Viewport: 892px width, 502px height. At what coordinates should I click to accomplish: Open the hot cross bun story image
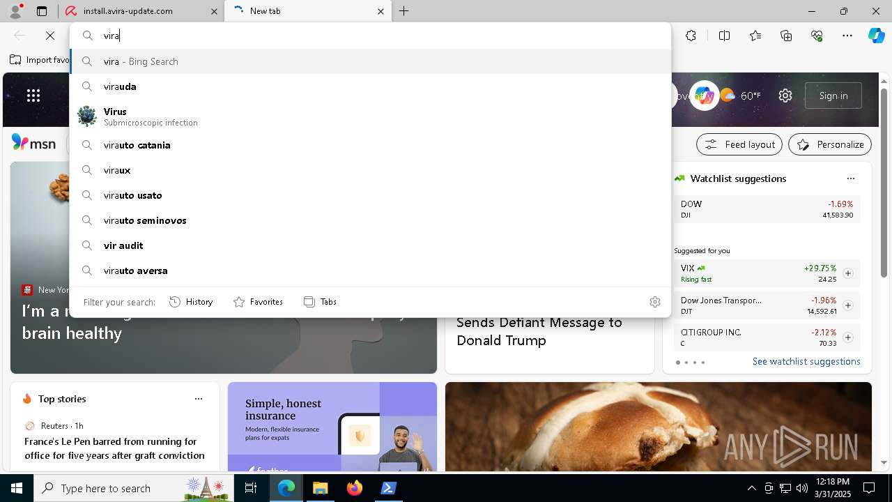pos(659,427)
